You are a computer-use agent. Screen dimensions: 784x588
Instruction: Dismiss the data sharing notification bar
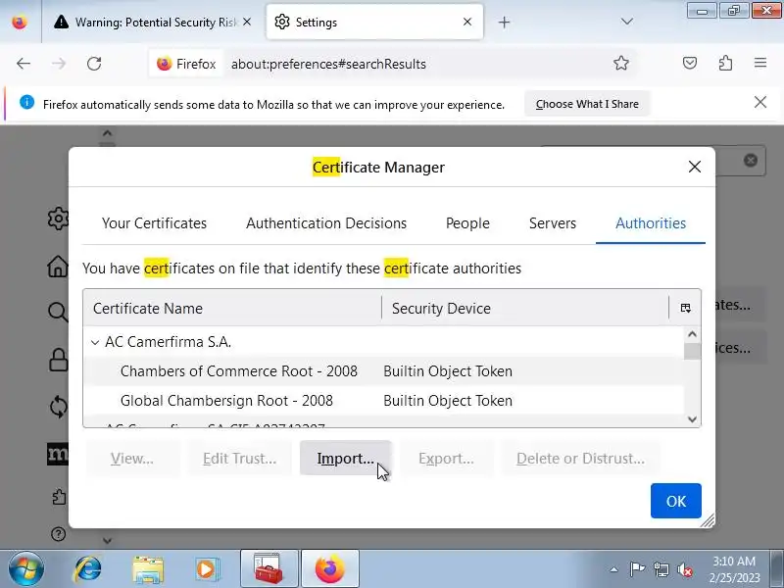click(760, 102)
